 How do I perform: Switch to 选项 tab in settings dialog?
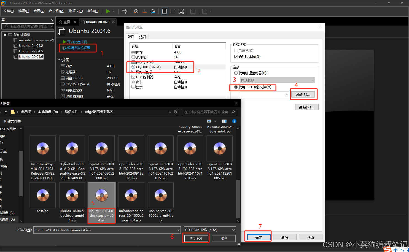click(x=143, y=37)
